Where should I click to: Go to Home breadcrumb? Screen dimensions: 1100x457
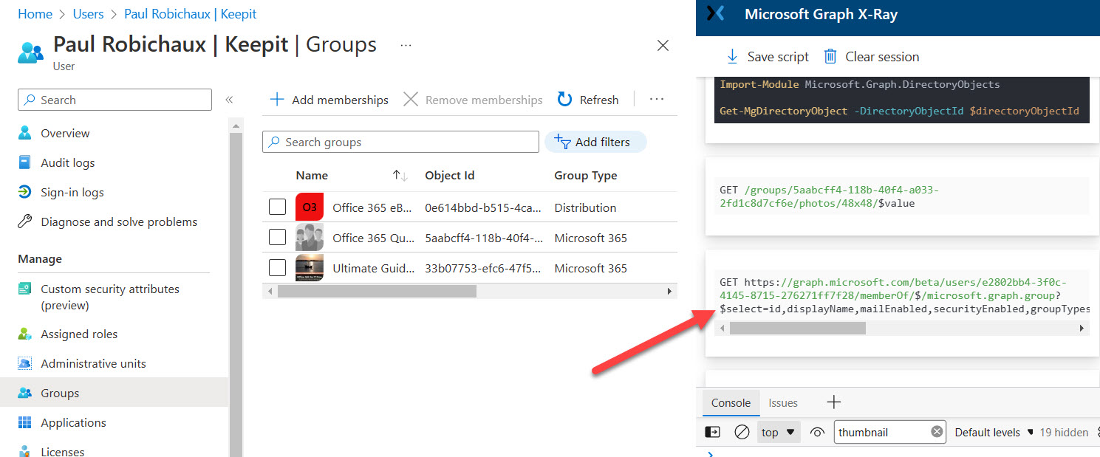(35, 14)
